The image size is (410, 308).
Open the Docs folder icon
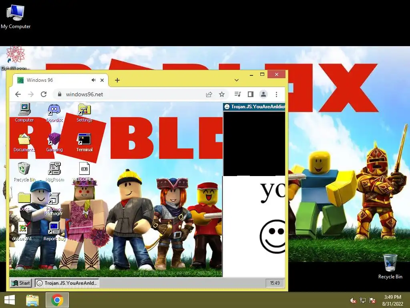click(x=24, y=202)
